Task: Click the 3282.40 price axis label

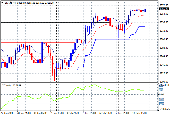Action: point(164,48)
